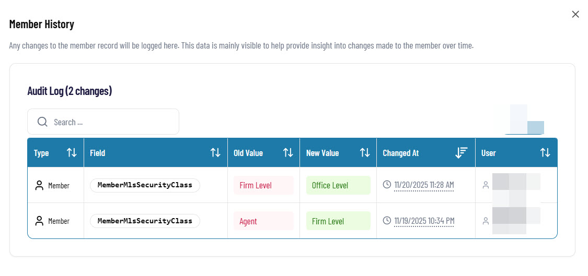
Task: Click Member text in Firm Level to Office Level row
Action: (x=59, y=185)
